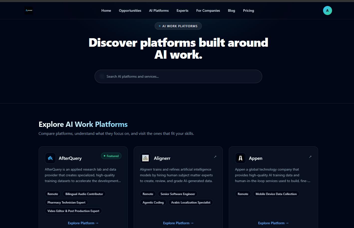354x228 pixels.
Task: Focus the Search AI platforms field
Action: [178, 76]
